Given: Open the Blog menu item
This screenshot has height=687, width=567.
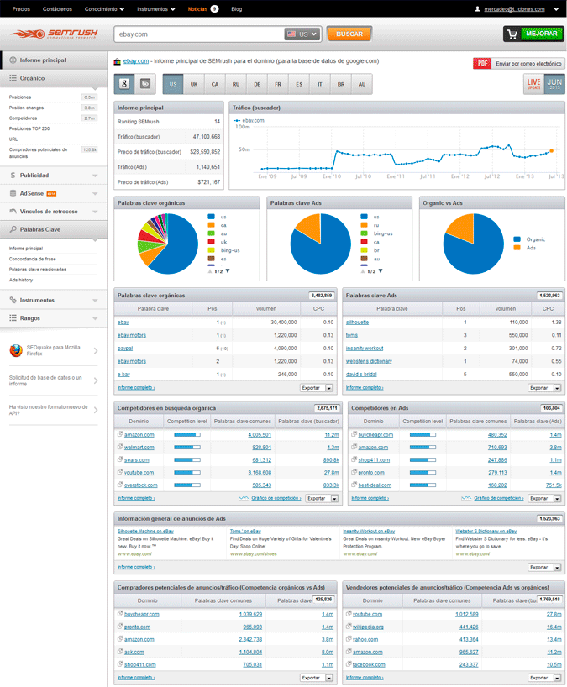Looking at the screenshot, I should coord(237,8).
